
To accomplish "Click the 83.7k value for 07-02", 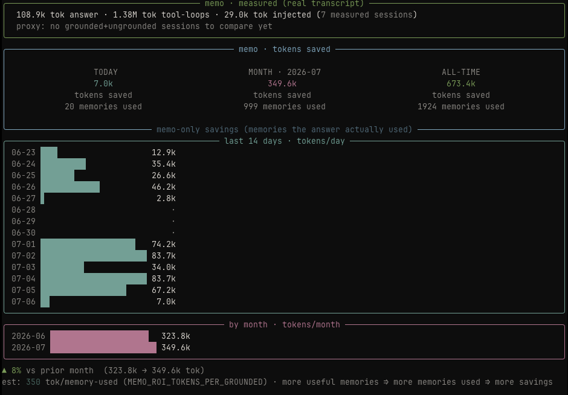I will pyautogui.click(x=164, y=256).
